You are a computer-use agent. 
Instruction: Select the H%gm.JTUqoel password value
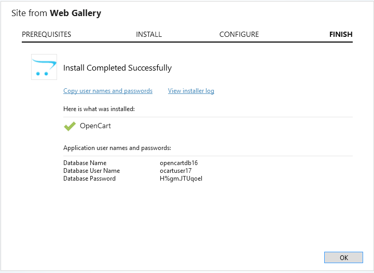point(181,179)
